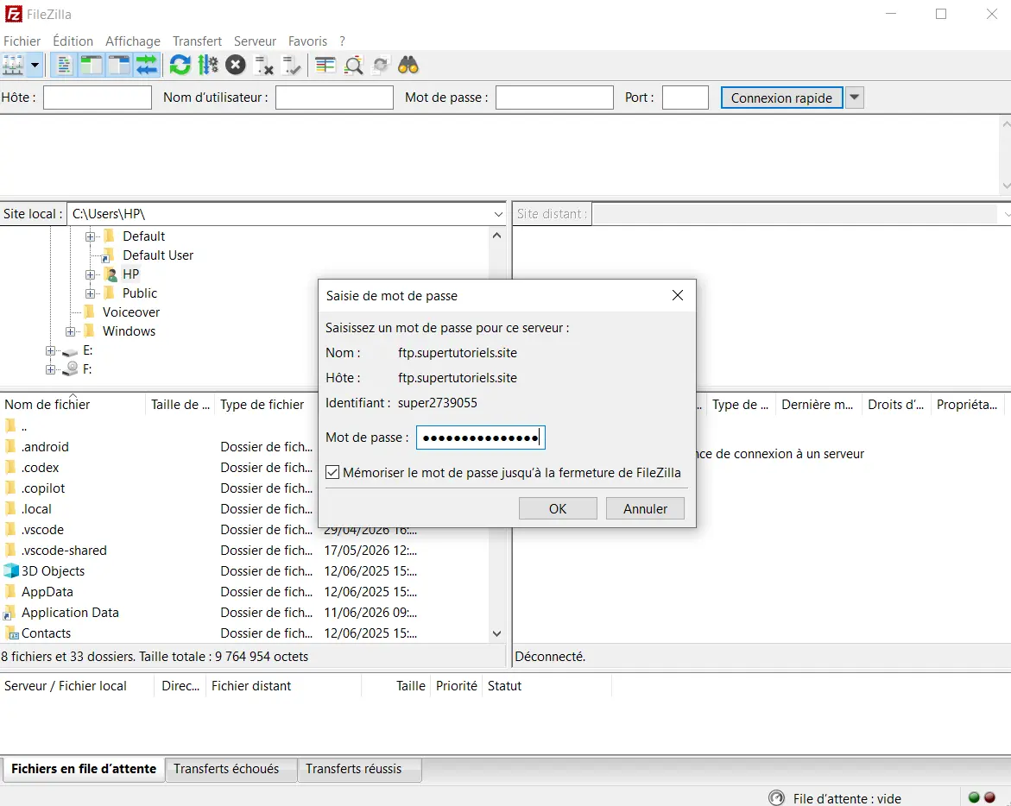Toggle the local directory tree icon
Screen dimensions: 1011x806
point(91,65)
